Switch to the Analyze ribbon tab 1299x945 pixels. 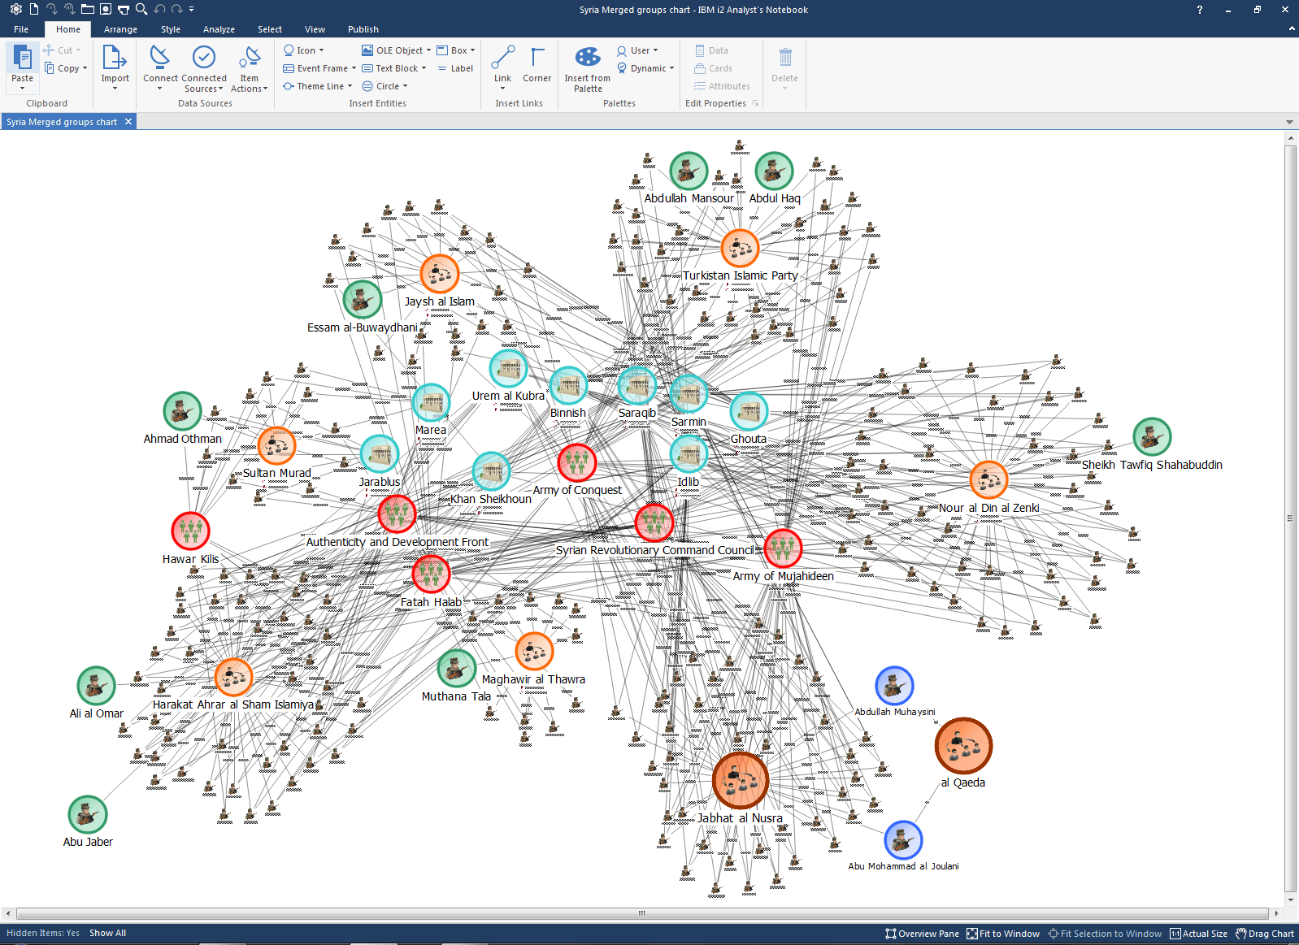point(219,29)
